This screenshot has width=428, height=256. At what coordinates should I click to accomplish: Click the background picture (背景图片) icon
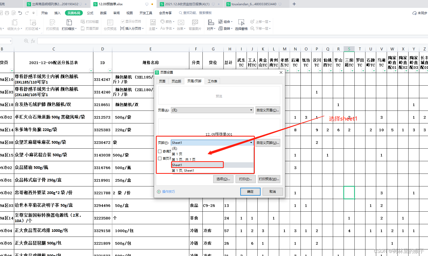(x=195, y=25)
